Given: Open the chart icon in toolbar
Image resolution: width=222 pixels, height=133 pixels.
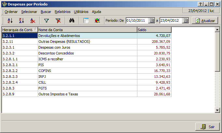Looking at the screenshot, I should coord(97,20).
